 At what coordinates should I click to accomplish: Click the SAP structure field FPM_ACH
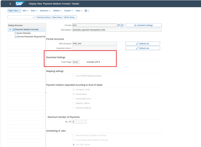pos(94,44)
